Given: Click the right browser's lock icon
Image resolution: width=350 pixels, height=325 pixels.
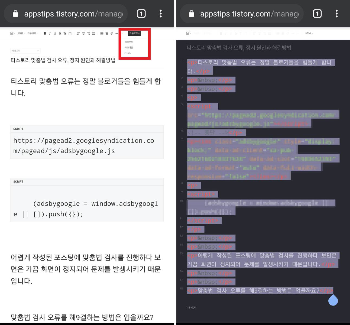Looking at the screenshot, I should point(192,14).
